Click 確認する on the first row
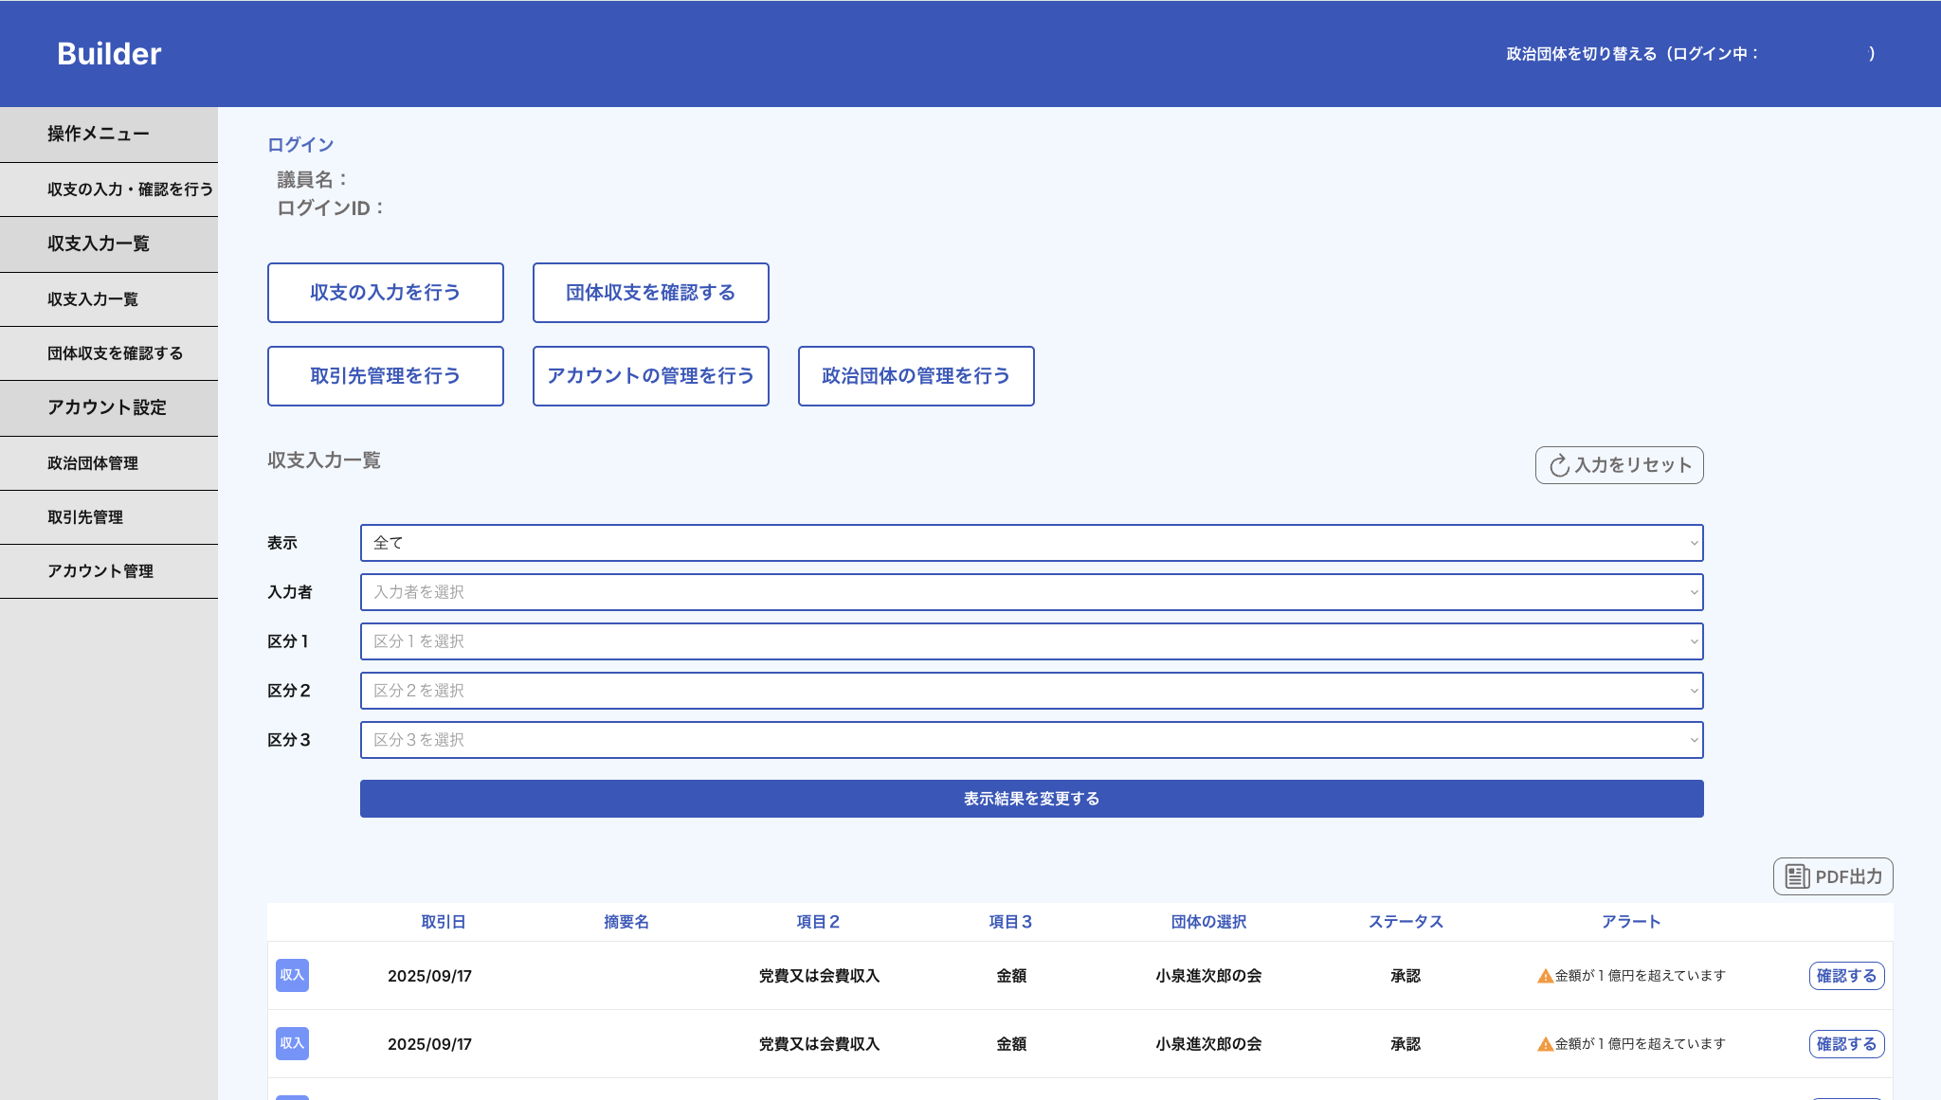1941x1100 pixels. (x=1845, y=976)
